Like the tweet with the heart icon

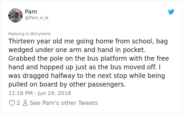(12, 103)
